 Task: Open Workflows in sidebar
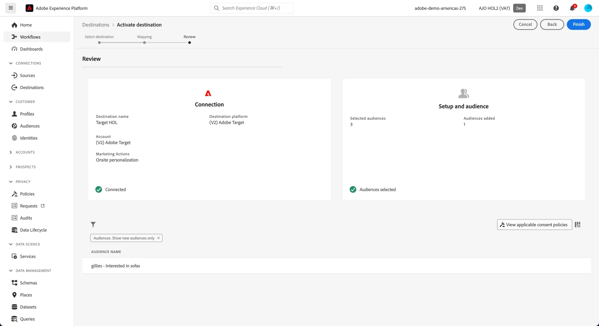[x=37, y=37]
